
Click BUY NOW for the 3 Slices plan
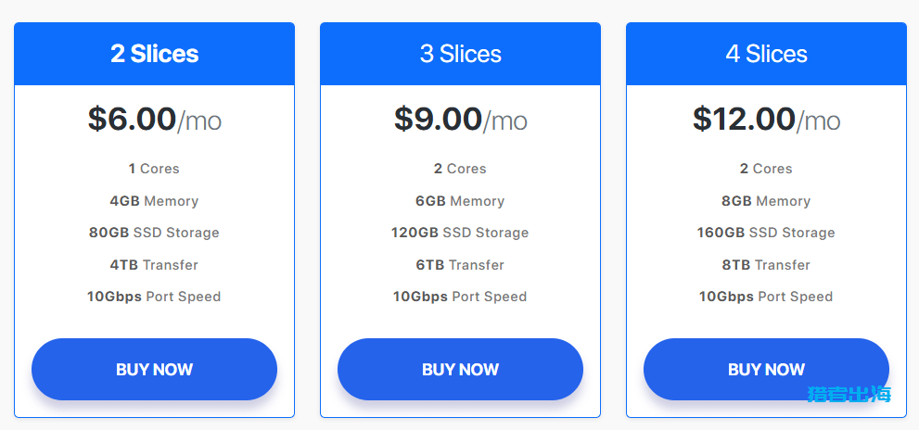(x=460, y=369)
